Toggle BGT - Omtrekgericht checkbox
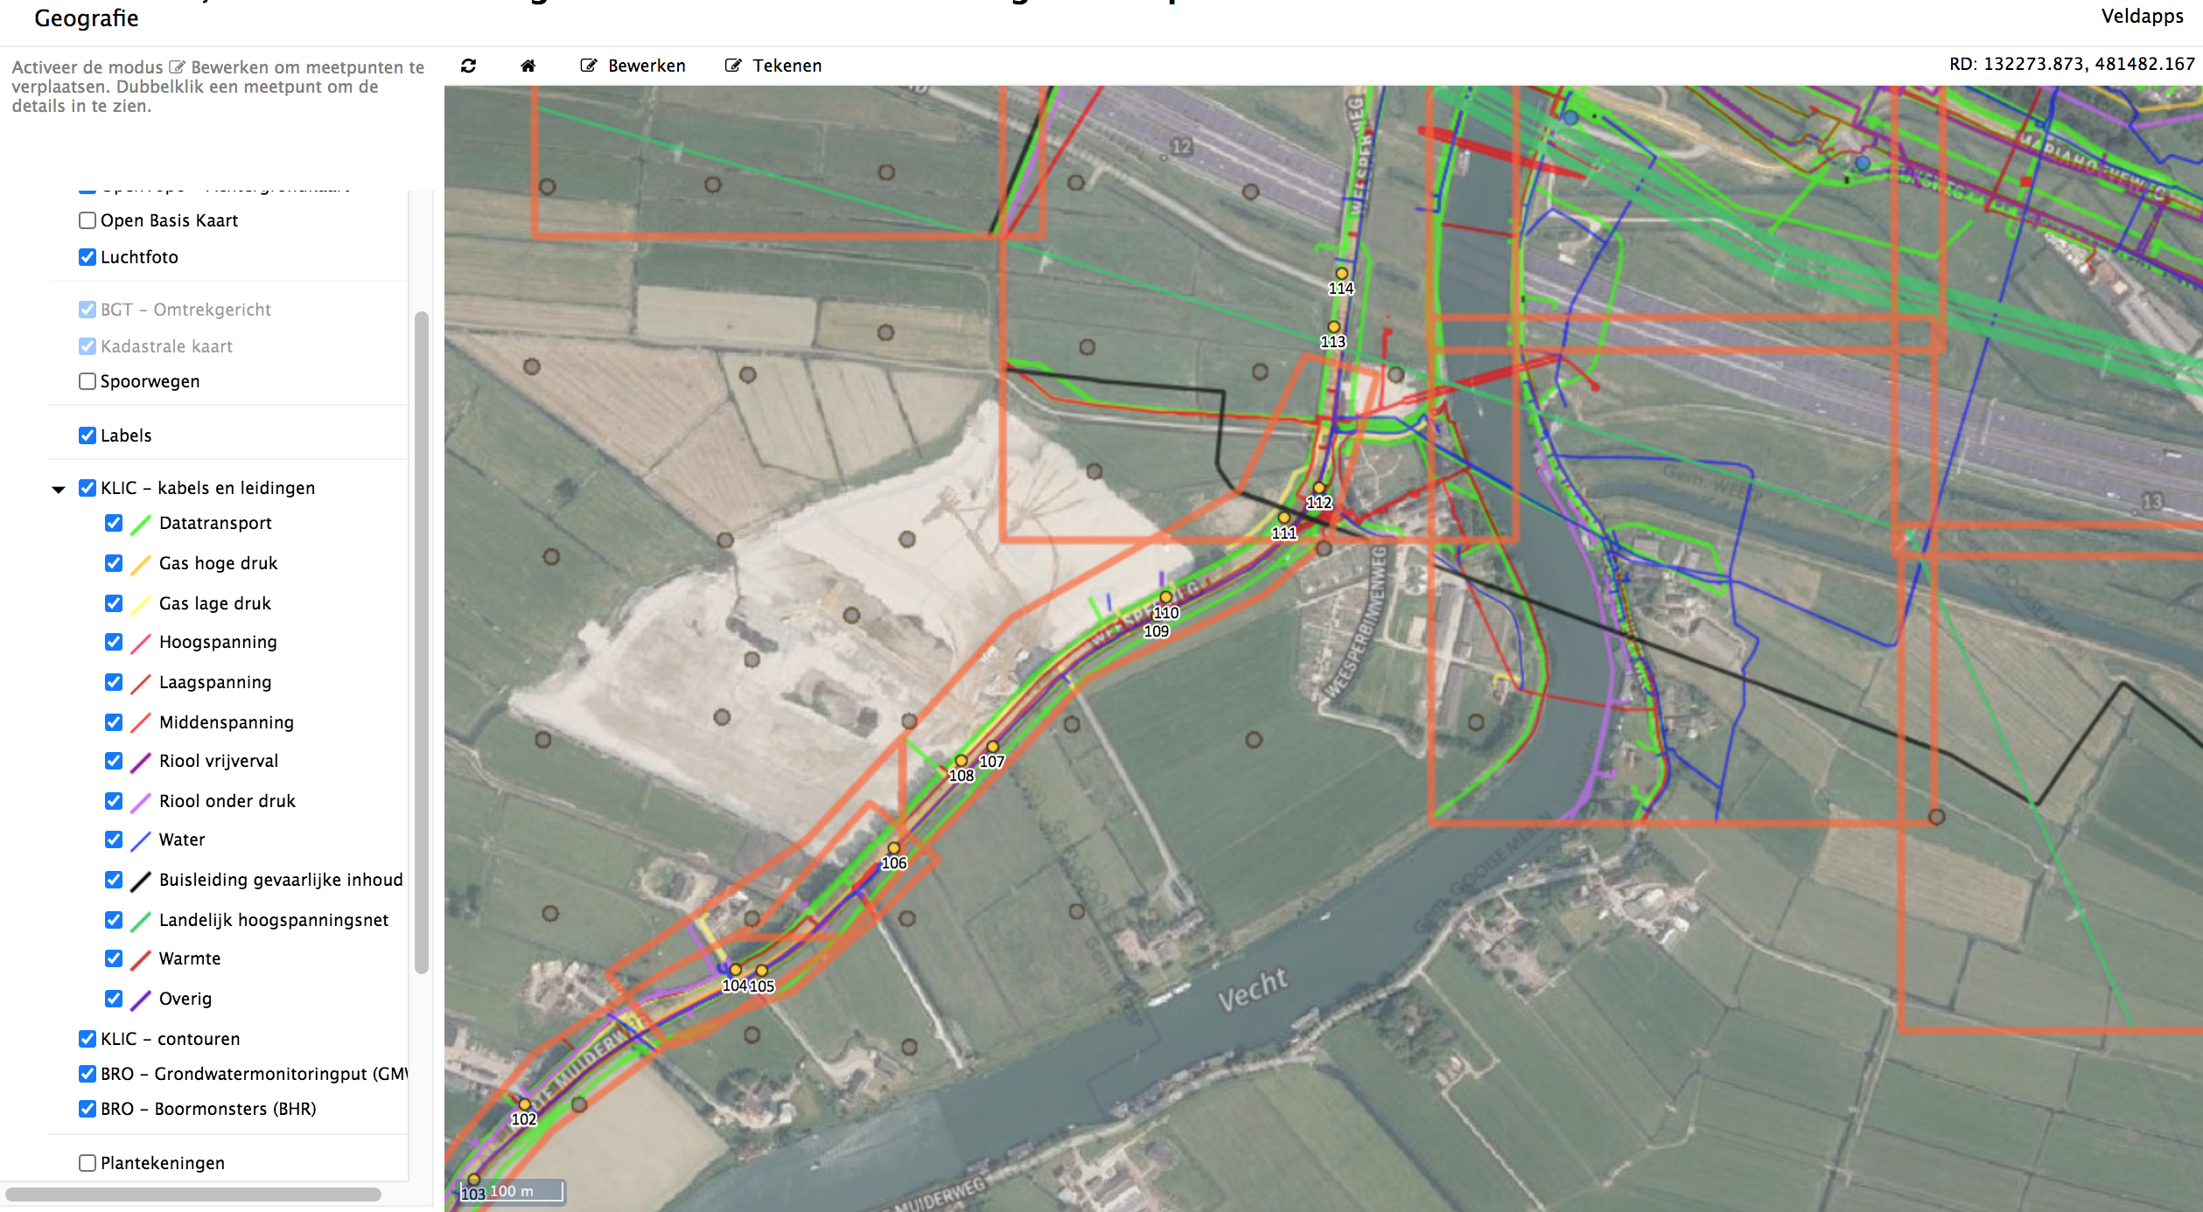This screenshot has width=2203, height=1212. (87, 310)
